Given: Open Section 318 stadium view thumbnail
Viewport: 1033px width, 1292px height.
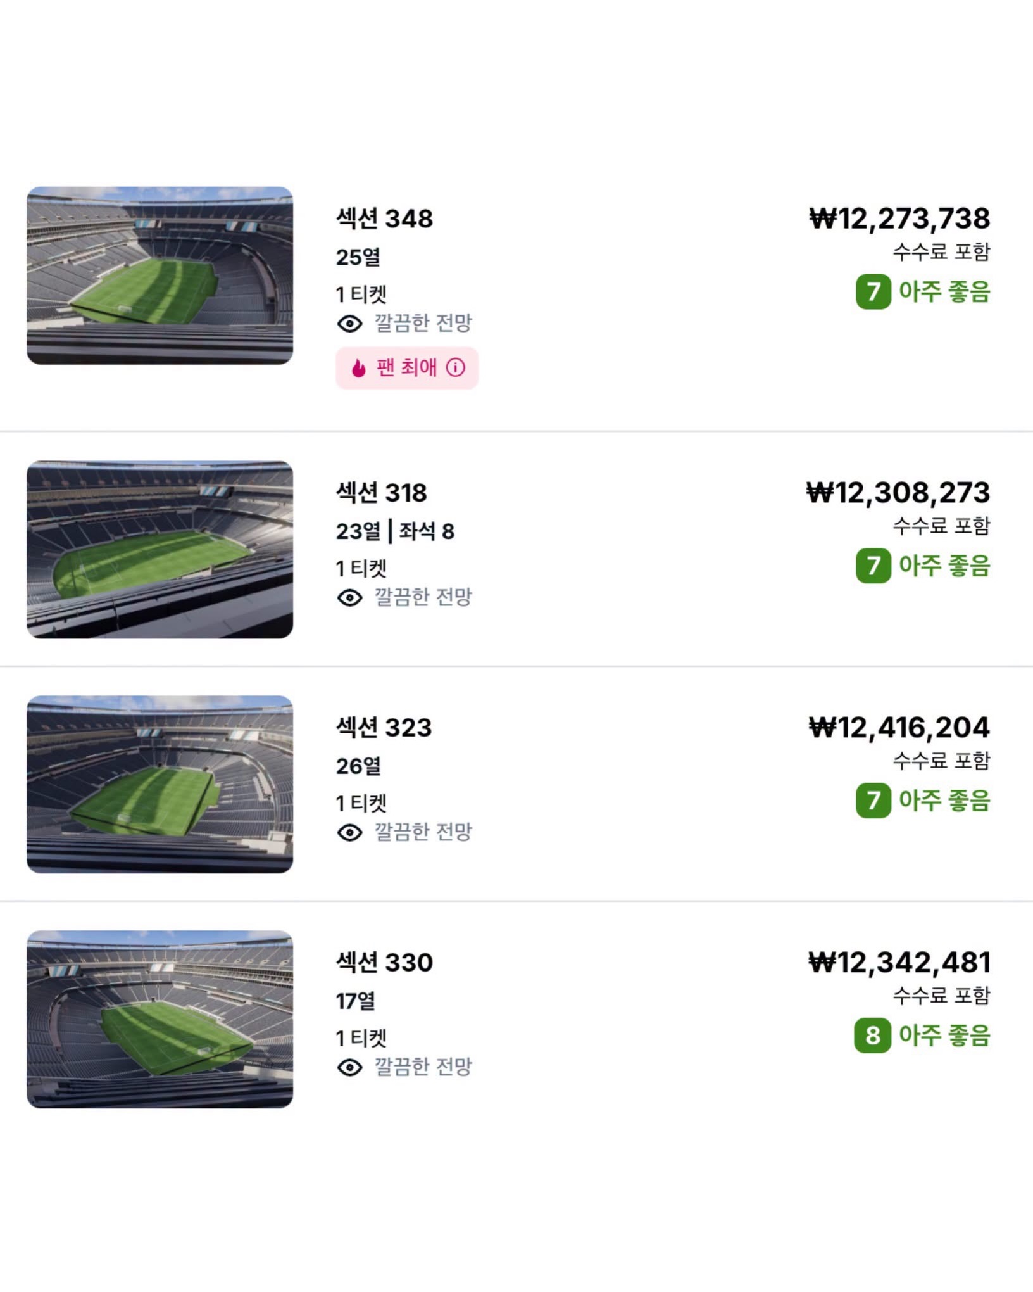Looking at the screenshot, I should point(160,550).
